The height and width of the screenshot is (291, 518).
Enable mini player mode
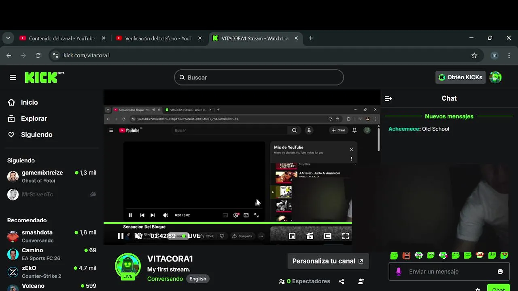click(x=292, y=236)
